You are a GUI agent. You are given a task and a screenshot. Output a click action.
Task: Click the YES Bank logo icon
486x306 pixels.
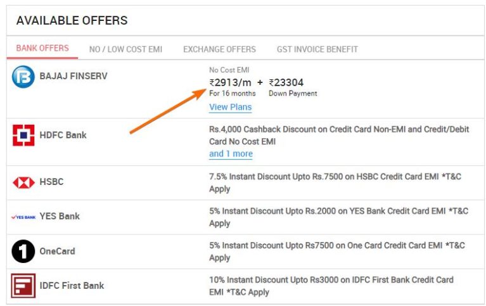(x=23, y=217)
